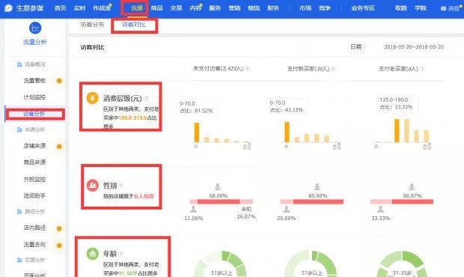Screen dimensions: 464x277
Task: Click help icon after 支付新买家(30人)
Action: (x=334, y=69)
